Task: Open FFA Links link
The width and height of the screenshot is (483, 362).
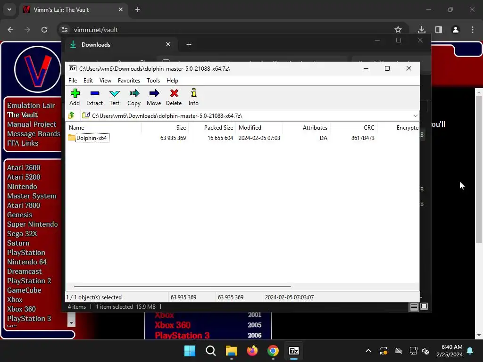Action: pos(23,143)
